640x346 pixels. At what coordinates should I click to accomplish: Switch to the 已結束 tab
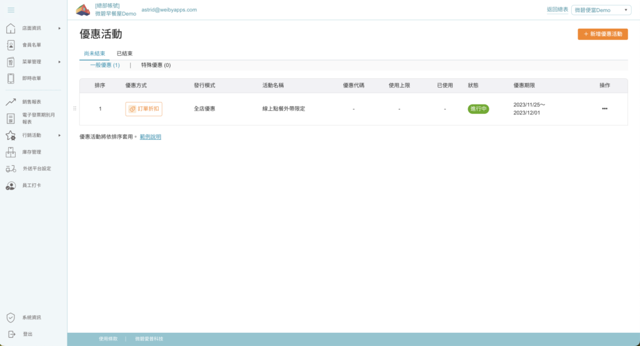click(124, 54)
